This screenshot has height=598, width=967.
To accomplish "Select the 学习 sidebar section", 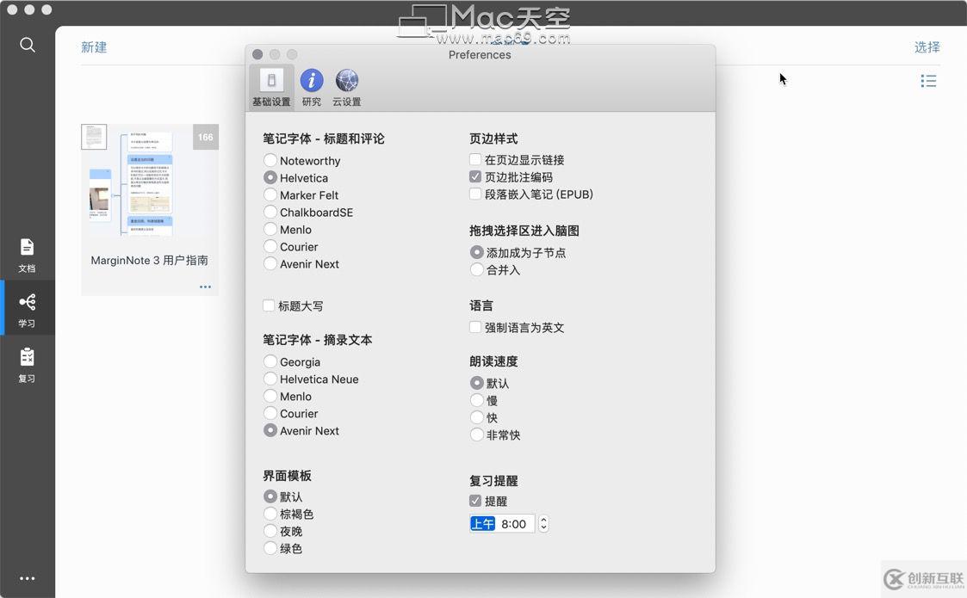I will pyautogui.click(x=27, y=307).
